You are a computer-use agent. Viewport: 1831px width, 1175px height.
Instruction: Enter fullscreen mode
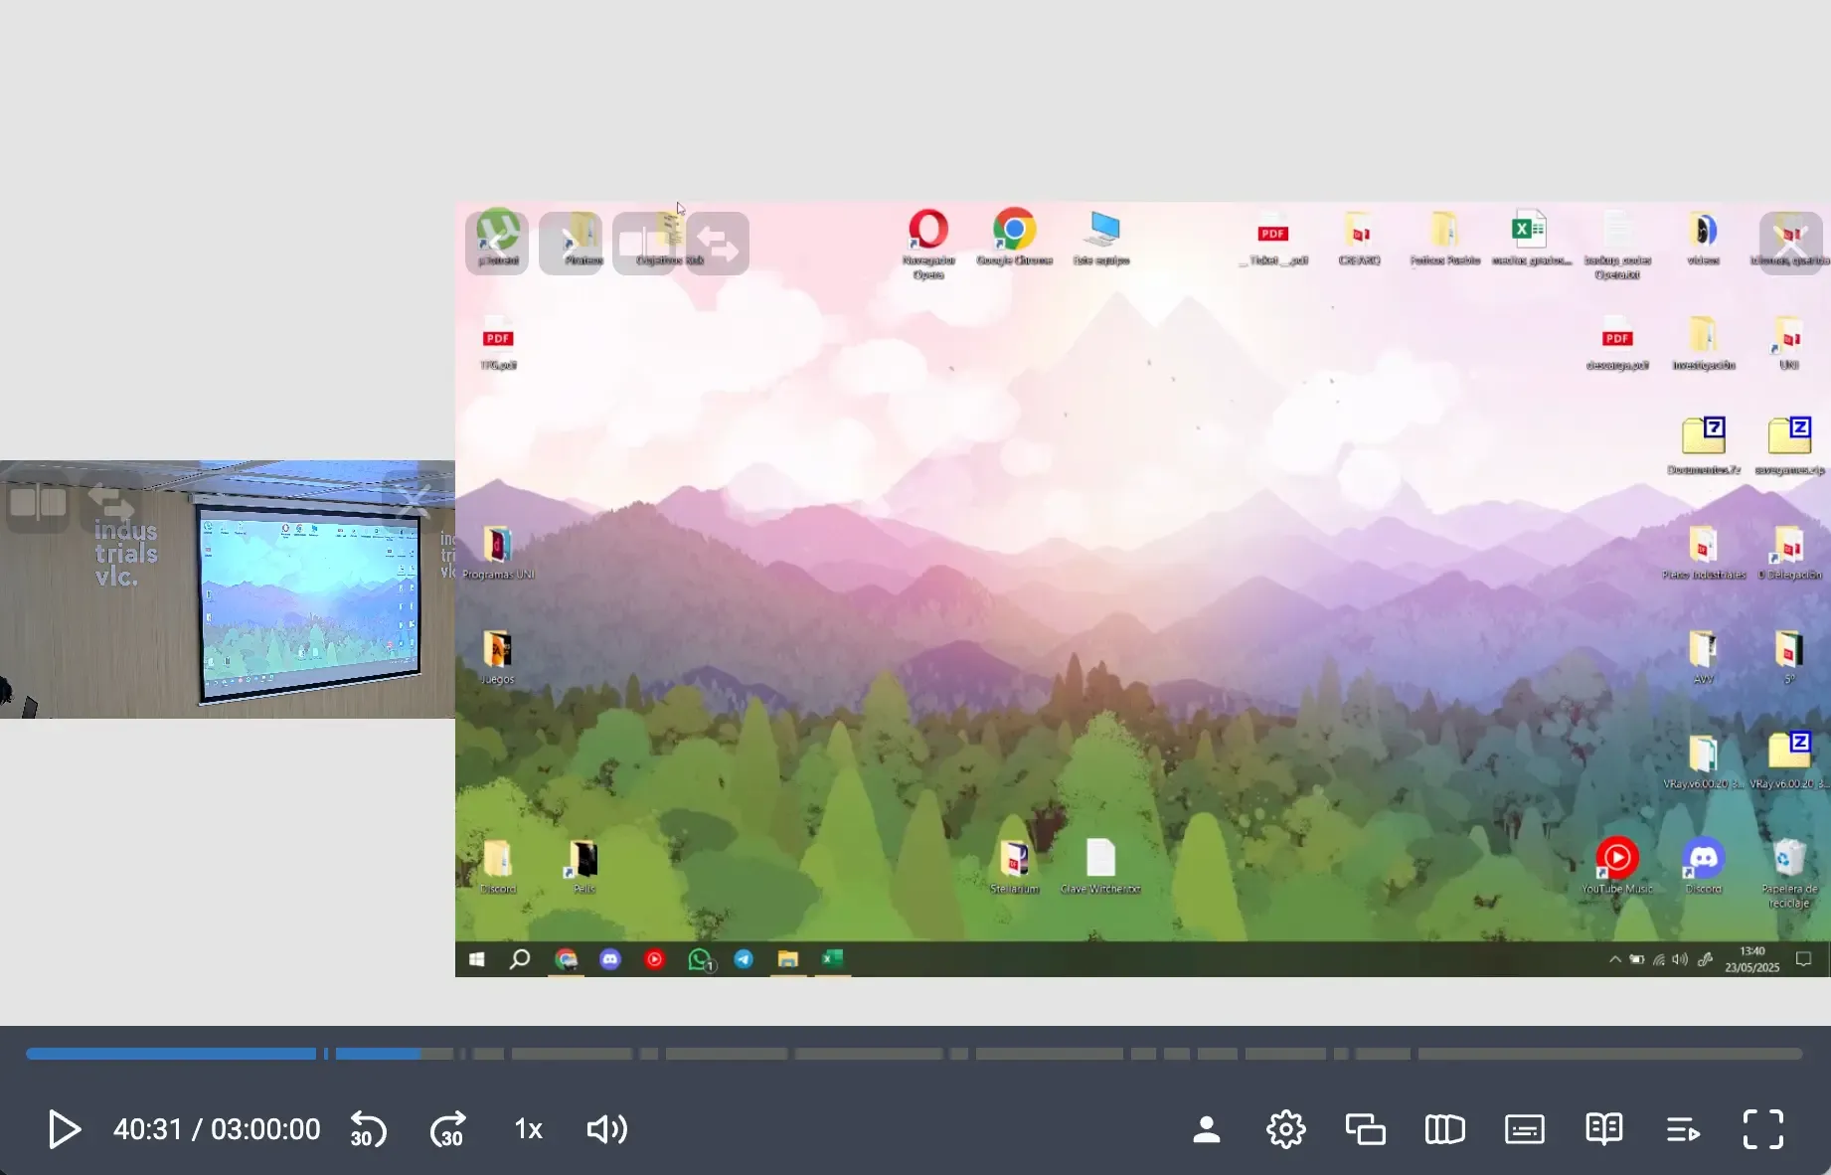1762,1129
